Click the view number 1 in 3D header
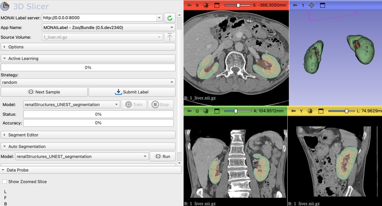The width and height of the screenshot is (382, 206). (x=303, y=5)
